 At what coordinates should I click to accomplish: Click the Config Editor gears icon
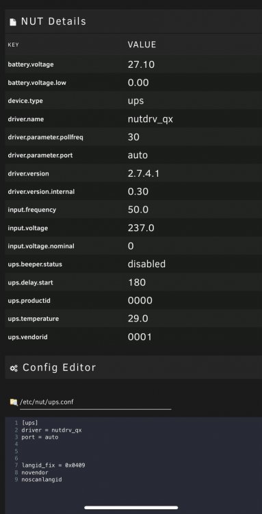click(x=14, y=368)
